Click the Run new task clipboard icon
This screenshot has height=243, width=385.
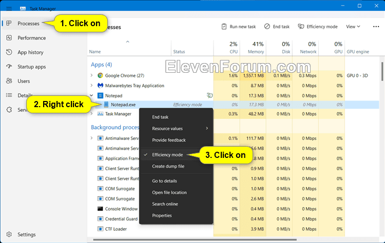coord(224,27)
